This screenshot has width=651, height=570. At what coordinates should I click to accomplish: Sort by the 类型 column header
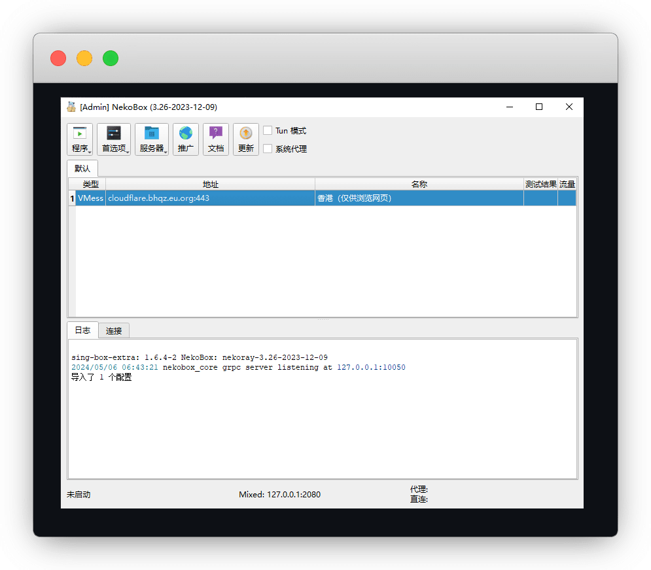click(90, 185)
